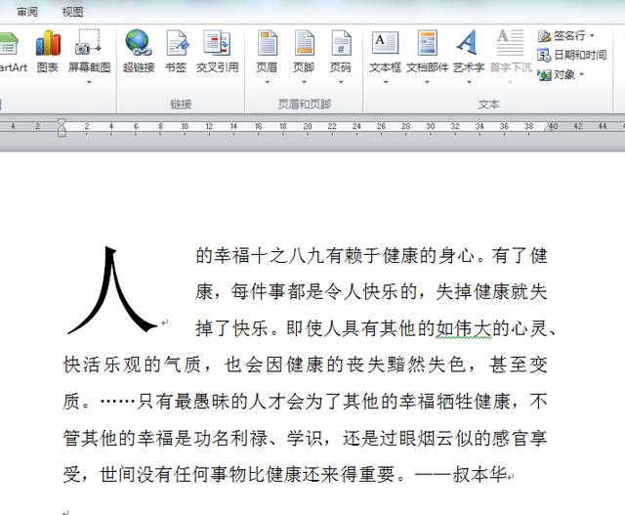Image resolution: width=625 pixels, height=515 pixels.
Task: Insert a signature line (签名行)
Action: (566, 36)
